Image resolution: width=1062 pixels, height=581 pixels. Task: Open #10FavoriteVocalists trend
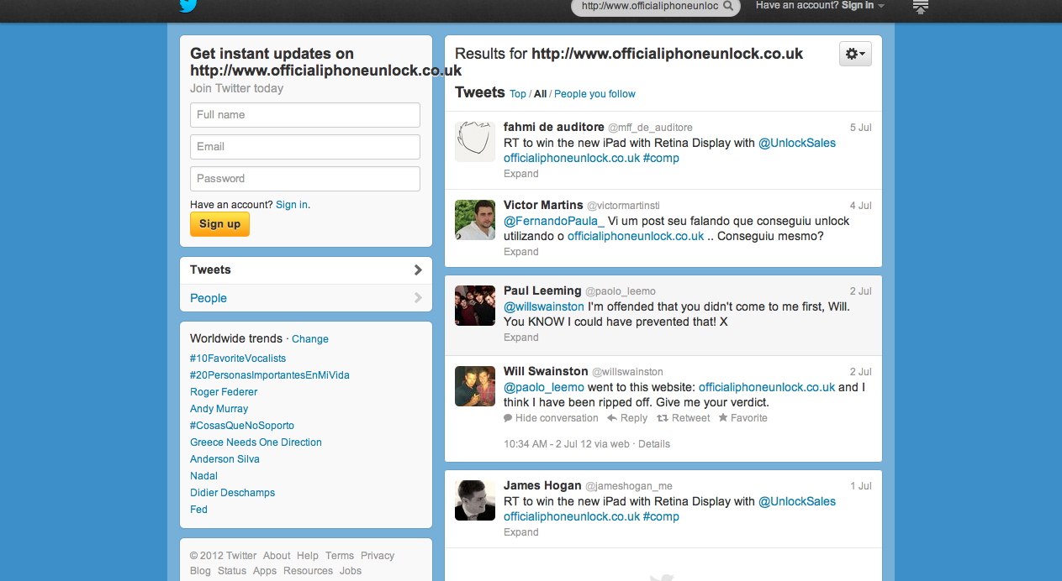[x=238, y=359]
